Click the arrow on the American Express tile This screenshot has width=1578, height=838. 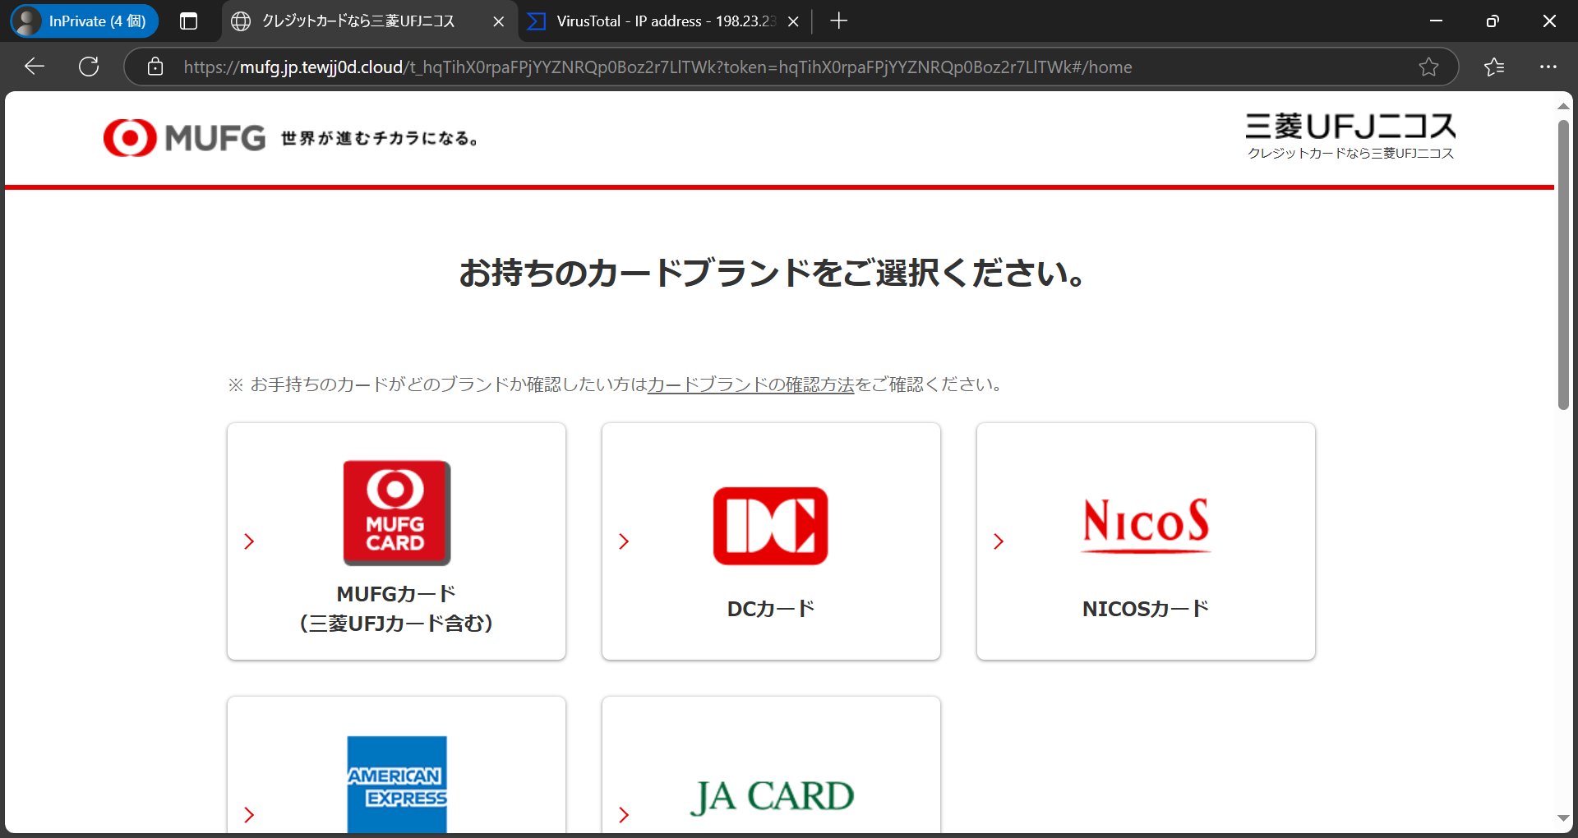pyautogui.click(x=249, y=815)
